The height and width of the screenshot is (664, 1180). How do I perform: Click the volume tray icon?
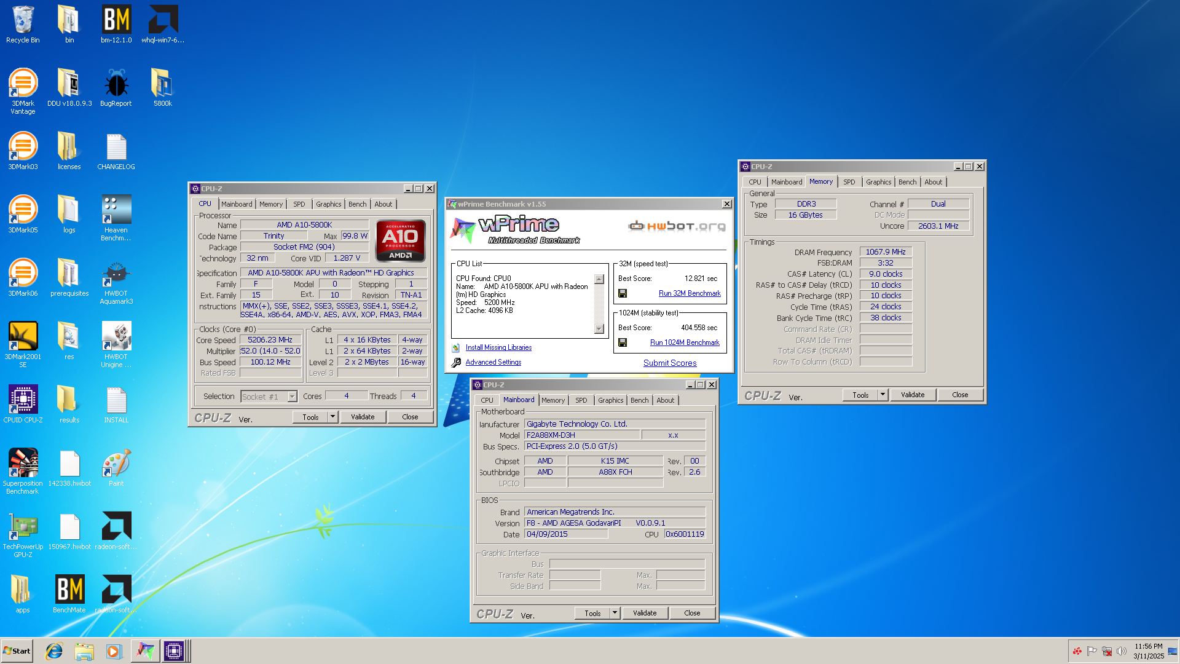[1122, 651]
